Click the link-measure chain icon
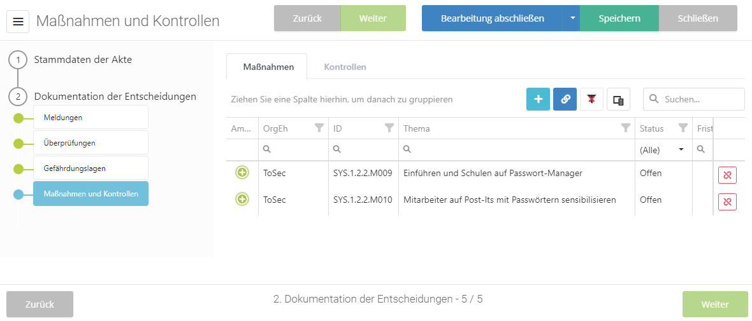This screenshot has width=752, height=321. (x=565, y=99)
